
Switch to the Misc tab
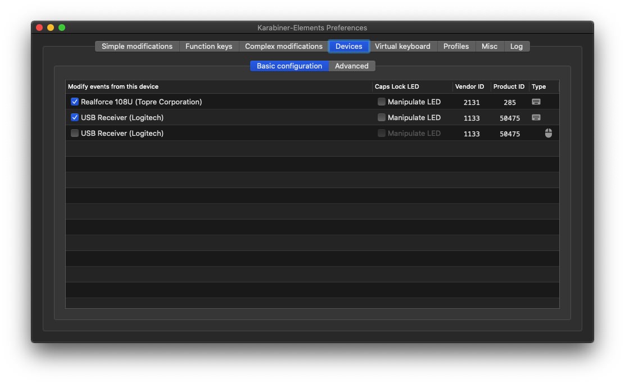click(x=490, y=47)
